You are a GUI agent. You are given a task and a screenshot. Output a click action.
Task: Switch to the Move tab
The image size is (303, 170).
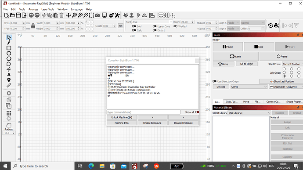(246, 101)
